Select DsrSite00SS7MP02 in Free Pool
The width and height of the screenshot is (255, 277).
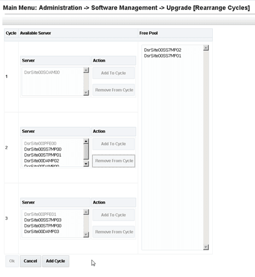pos(163,50)
